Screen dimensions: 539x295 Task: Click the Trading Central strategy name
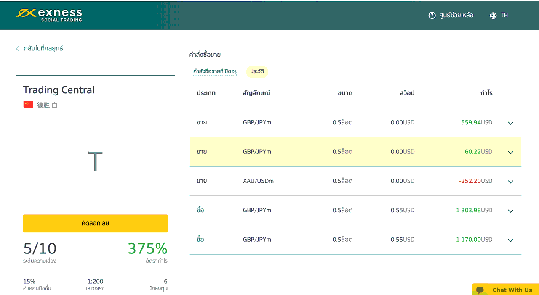click(59, 90)
